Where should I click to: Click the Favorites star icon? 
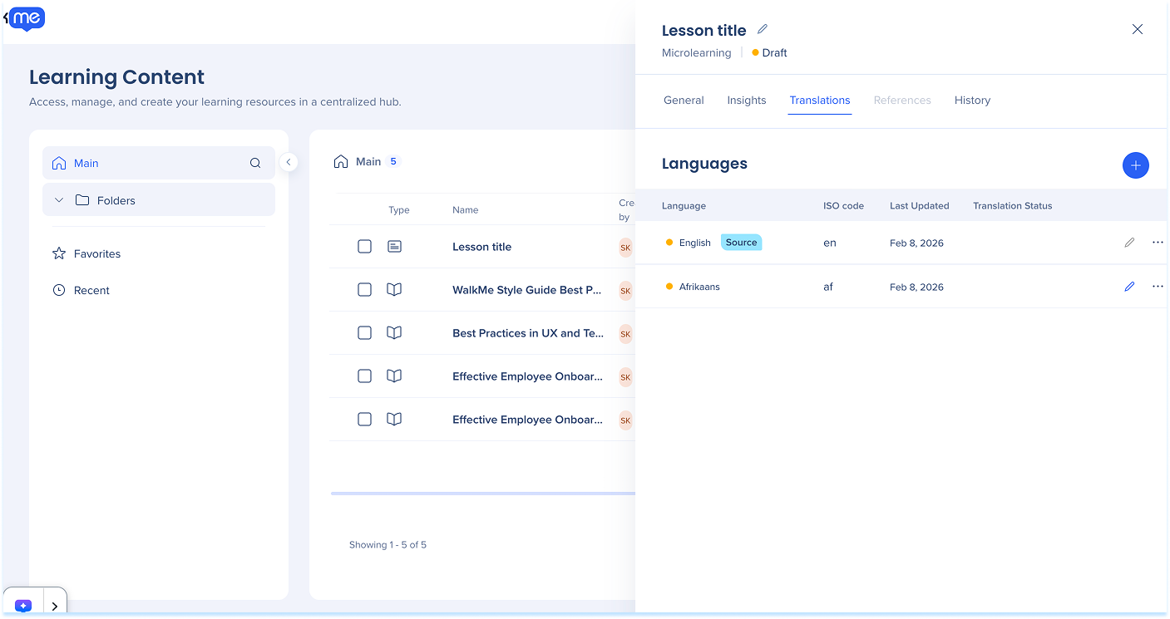pyautogui.click(x=59, y=253)
